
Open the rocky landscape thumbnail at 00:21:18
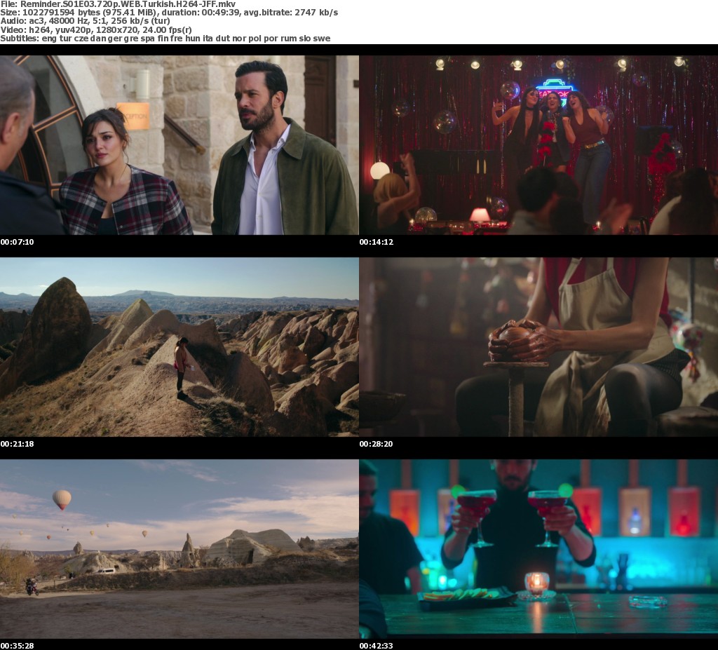click(179, 347)
